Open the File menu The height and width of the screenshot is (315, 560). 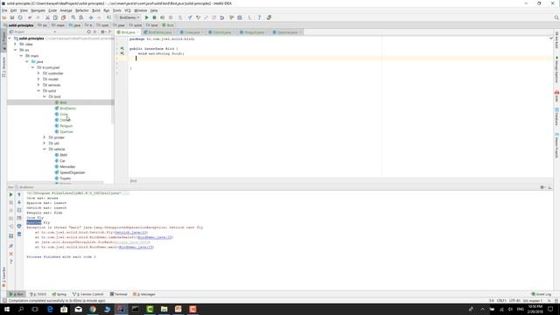[4, 10]
